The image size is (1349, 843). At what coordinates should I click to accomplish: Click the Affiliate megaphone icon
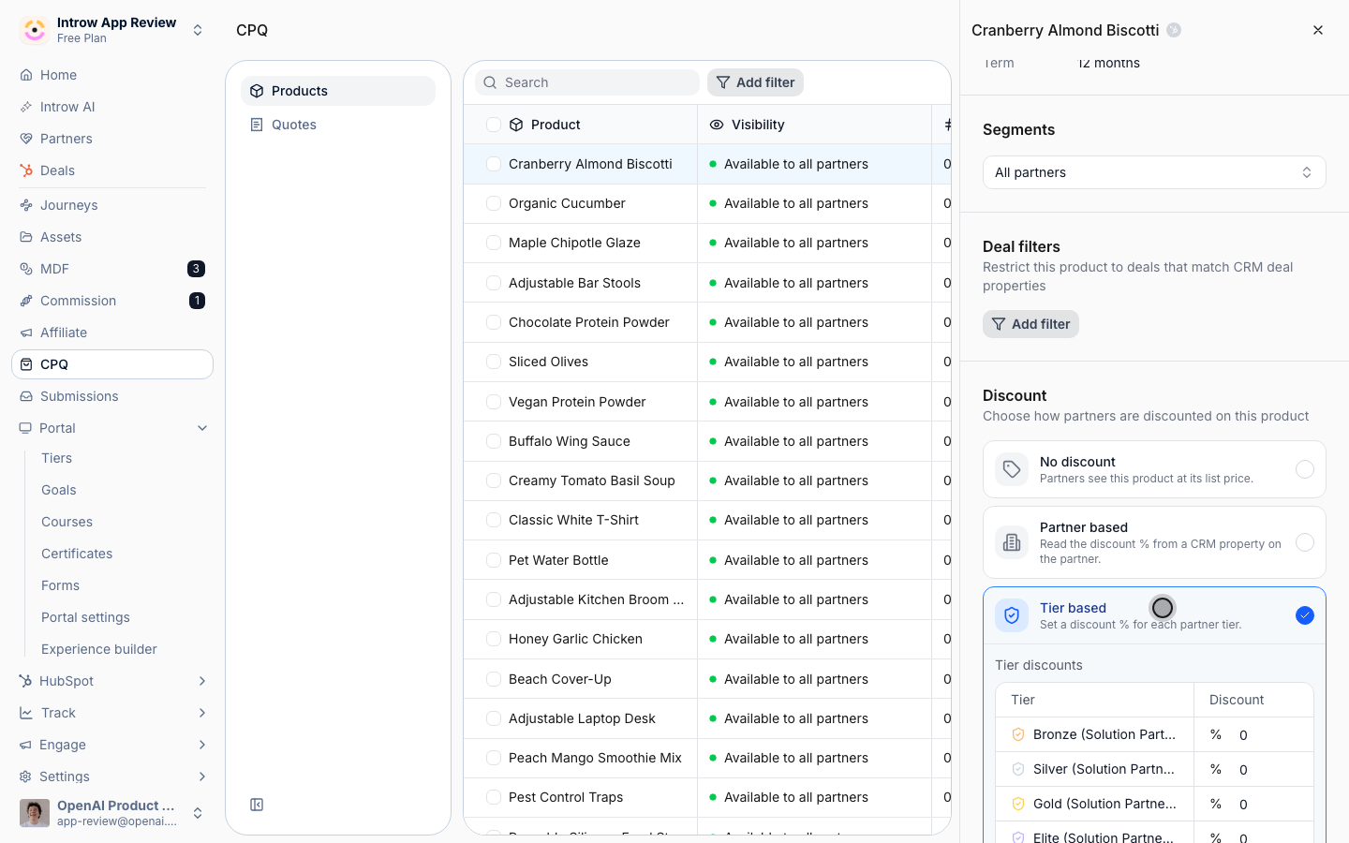coord(26,333)
